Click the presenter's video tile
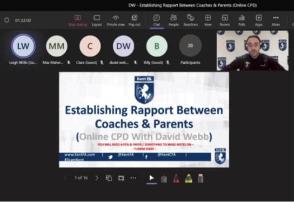 pos(253,50)
